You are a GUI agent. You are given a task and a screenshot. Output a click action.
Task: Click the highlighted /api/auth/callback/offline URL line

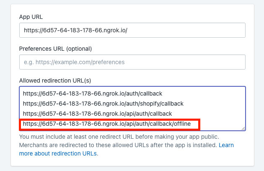click(110, 124)
